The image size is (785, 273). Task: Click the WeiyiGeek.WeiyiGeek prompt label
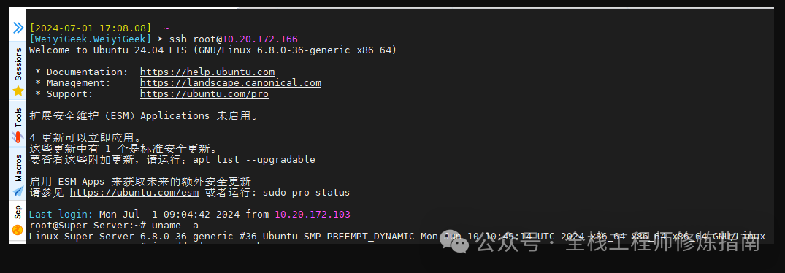pyautogui.click(x=90, y=39)
